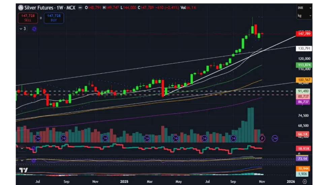The width and height of the screenshot is (328, 185).
Task: Click the 68,500 price scale label
Action: [x=303, y=126]
